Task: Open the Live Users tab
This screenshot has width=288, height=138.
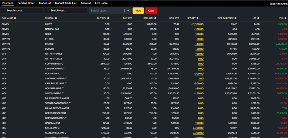Action: click(x=101, y=3)
